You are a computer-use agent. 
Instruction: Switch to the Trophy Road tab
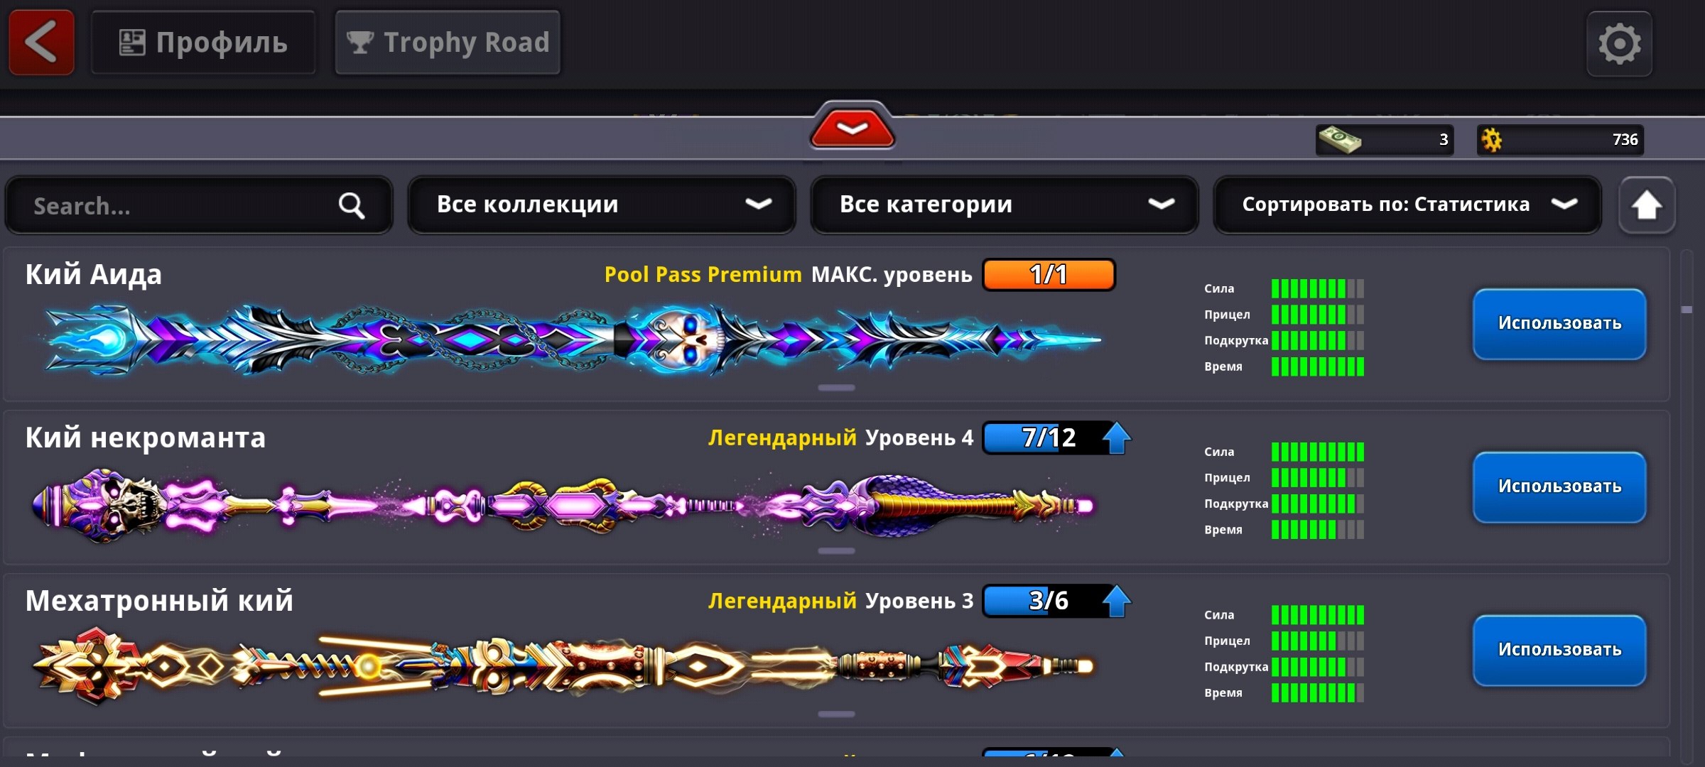448,43
